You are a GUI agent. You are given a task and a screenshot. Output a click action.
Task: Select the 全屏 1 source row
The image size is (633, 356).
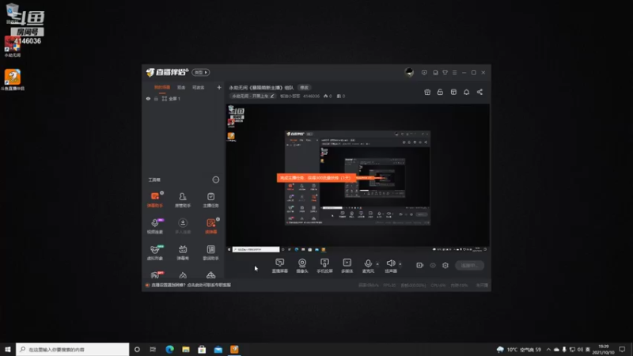click(184, 98)
